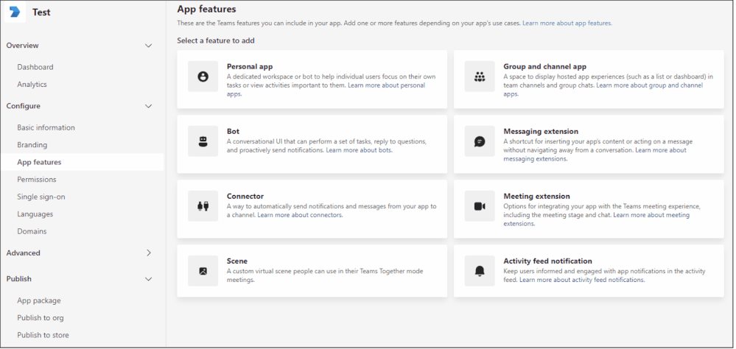
Task: Click the Scene feature icon
Action: click(x=203, y=271)
